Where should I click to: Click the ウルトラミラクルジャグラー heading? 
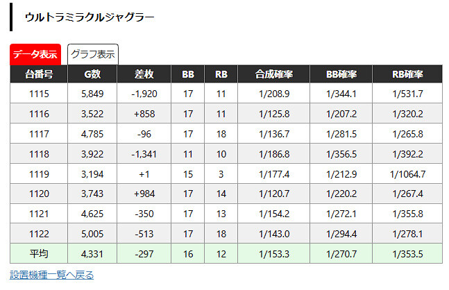point(90,17)
